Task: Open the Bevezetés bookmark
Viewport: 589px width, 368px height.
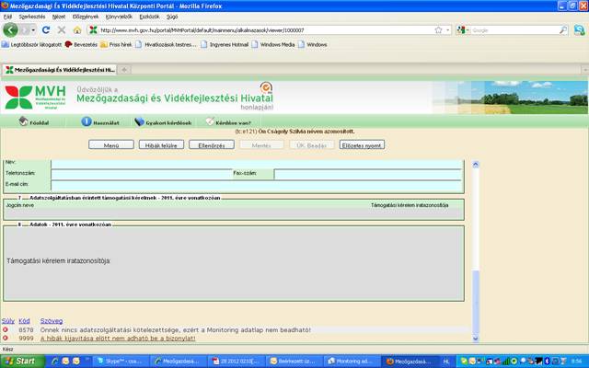Action: (81, 44)
